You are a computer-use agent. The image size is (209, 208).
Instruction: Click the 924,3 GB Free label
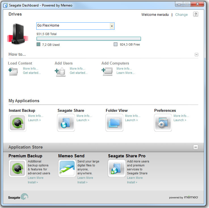[x=130, y=44]
